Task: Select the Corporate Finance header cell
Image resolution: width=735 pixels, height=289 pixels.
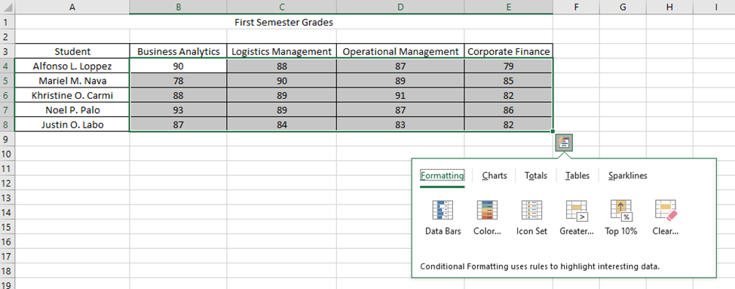Action: click(x=509, y=51)
